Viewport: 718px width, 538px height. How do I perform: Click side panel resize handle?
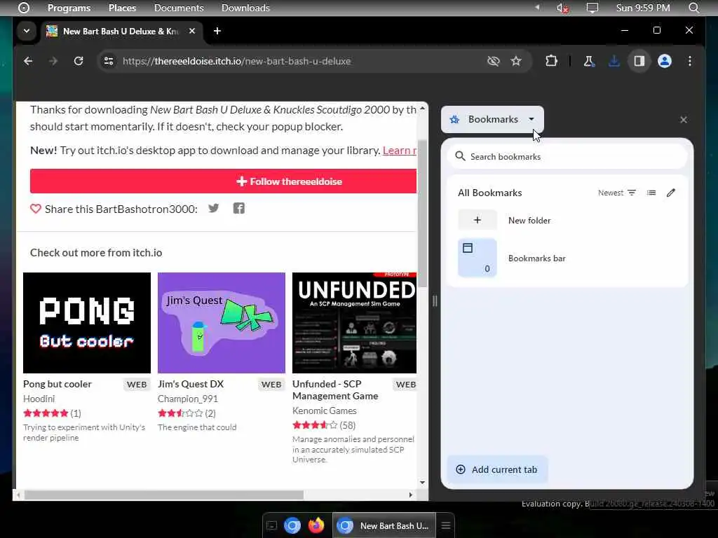pos(435,301)
